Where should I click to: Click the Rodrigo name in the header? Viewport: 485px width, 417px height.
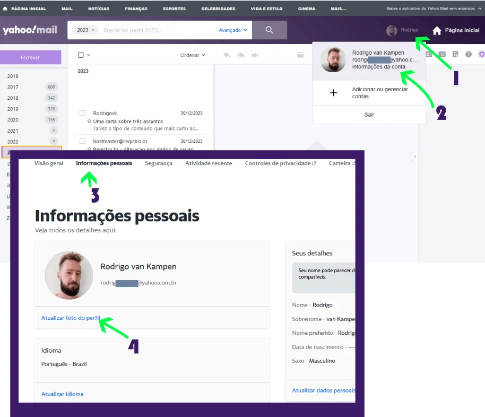(x=410, y=30)
